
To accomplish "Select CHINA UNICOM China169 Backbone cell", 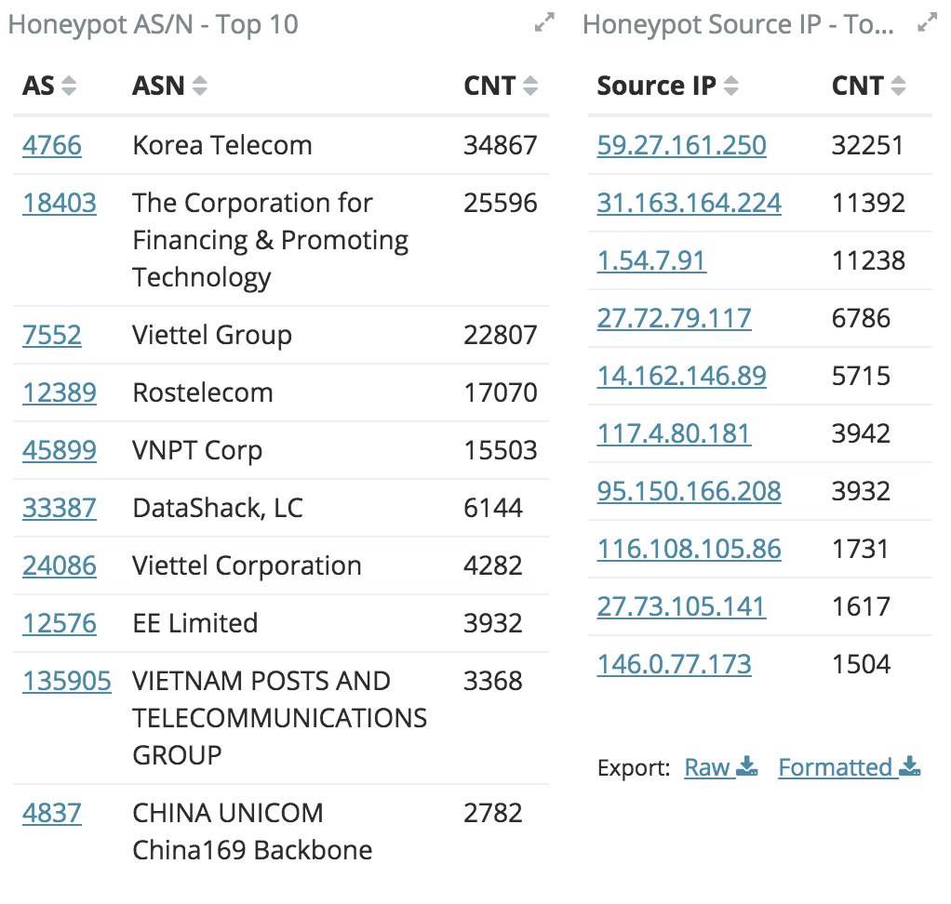I will [252, 831].
